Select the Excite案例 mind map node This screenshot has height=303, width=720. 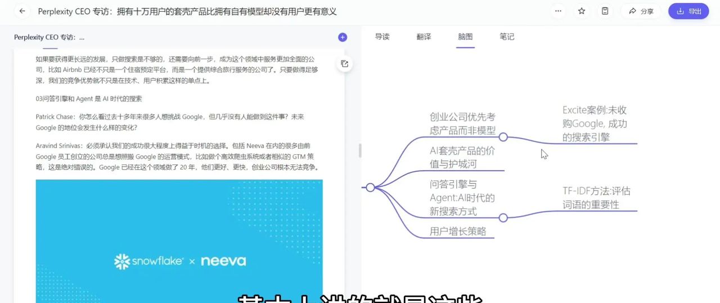pyautogui.click(x=595, y=123)
